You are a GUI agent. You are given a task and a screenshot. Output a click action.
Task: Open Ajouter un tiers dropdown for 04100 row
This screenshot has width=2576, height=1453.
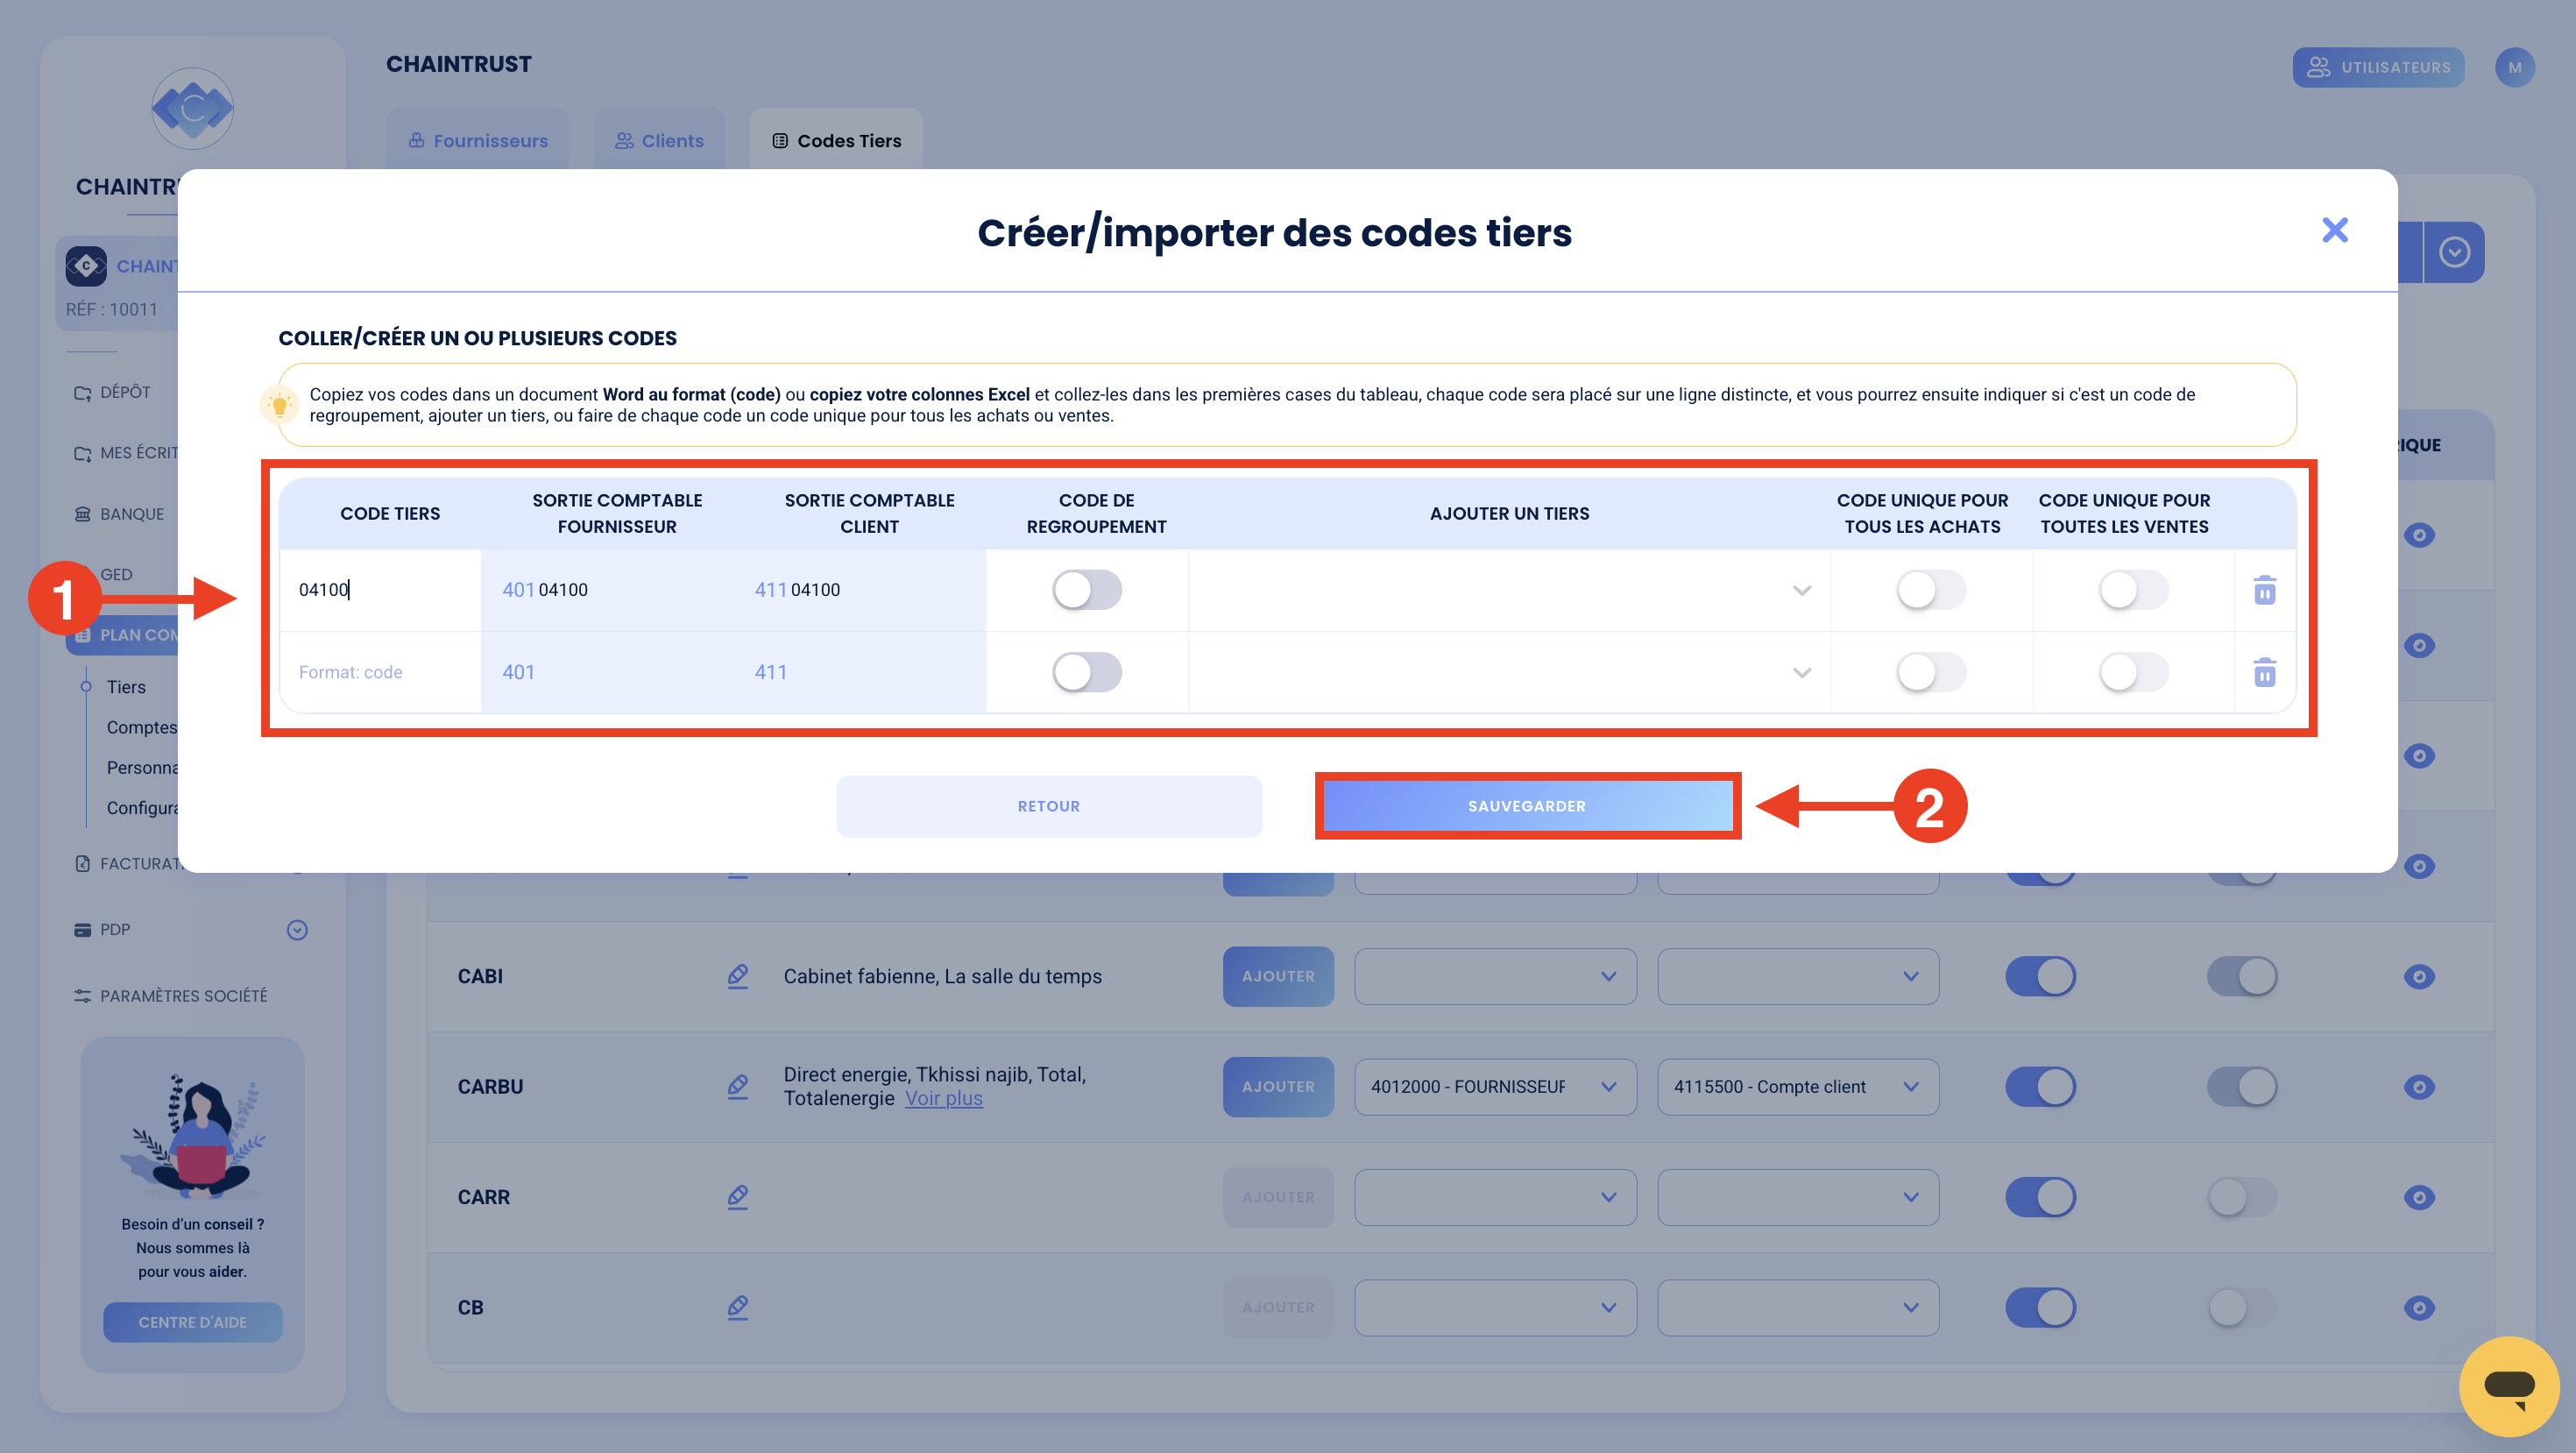[1509, 589]
